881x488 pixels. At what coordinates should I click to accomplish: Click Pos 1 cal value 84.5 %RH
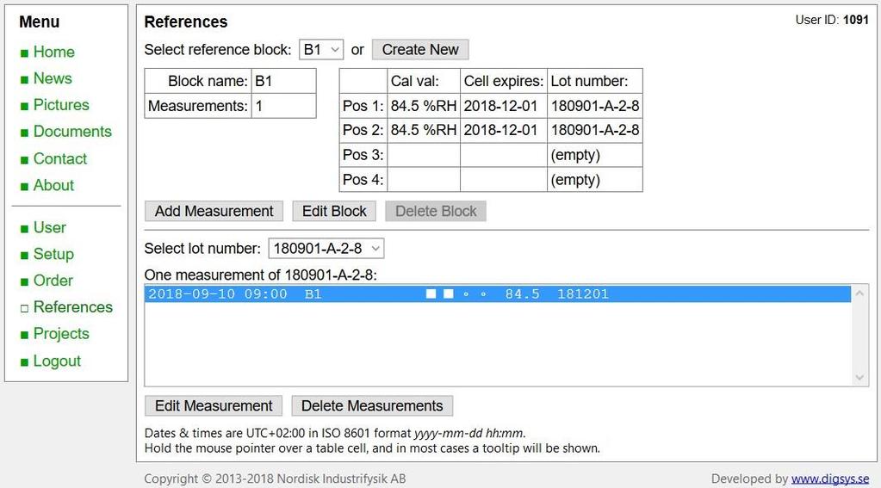(x=424, y=106)
